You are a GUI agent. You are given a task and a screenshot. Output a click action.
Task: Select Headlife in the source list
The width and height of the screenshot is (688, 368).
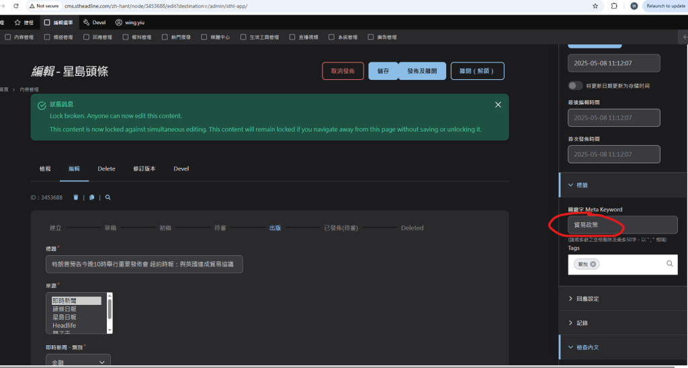(64, 326)
